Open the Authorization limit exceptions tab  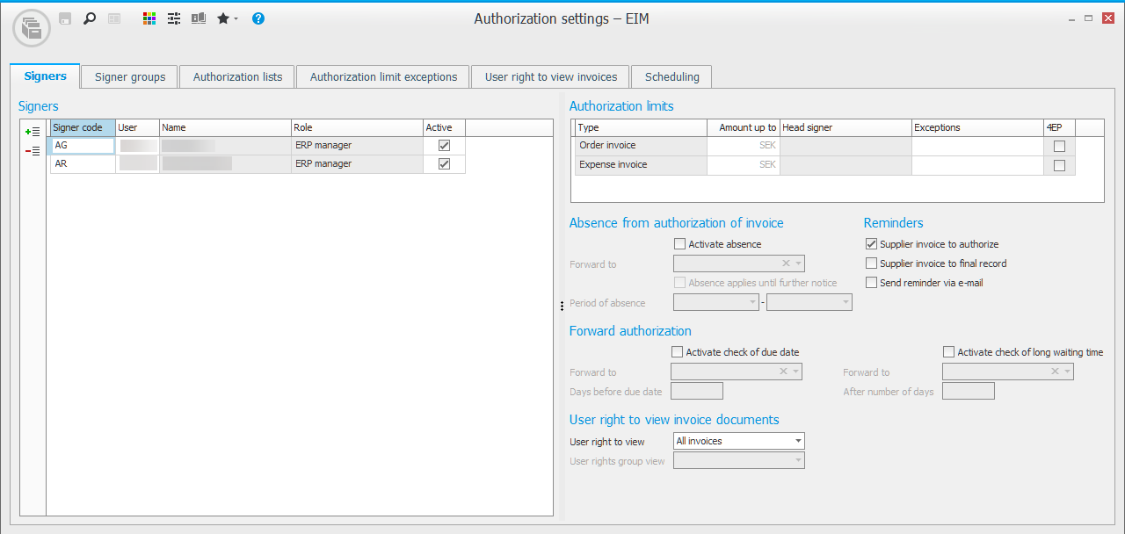pos(383,77)
